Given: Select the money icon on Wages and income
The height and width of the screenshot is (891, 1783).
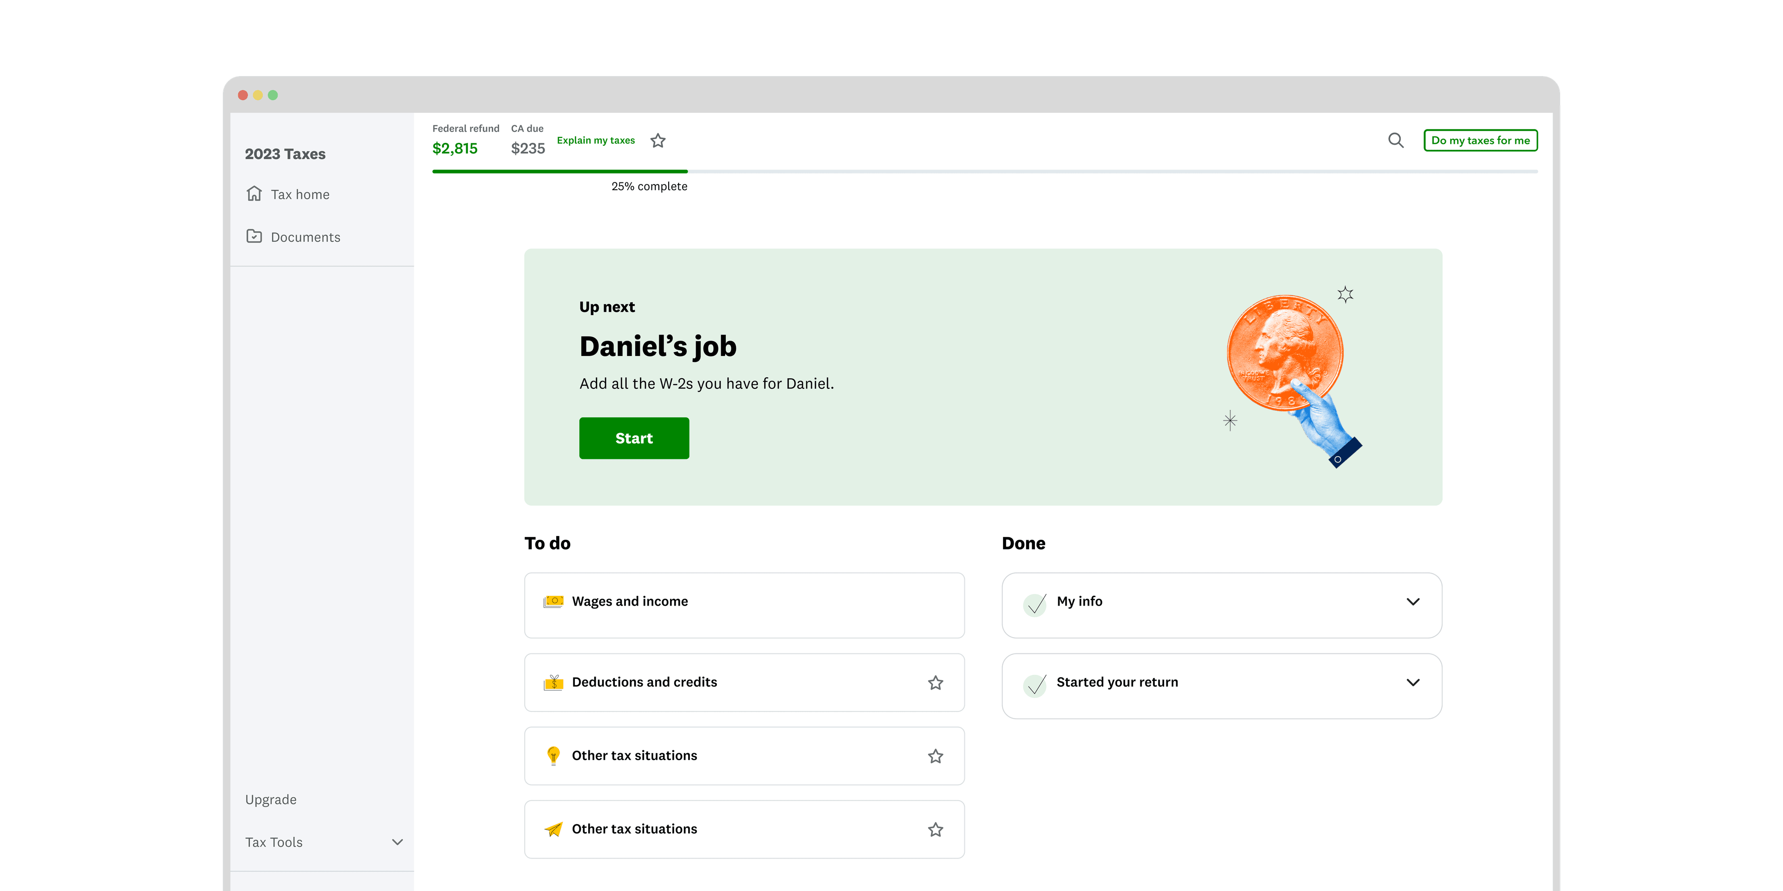Looking at the screenshot, I should click(553, 601).
